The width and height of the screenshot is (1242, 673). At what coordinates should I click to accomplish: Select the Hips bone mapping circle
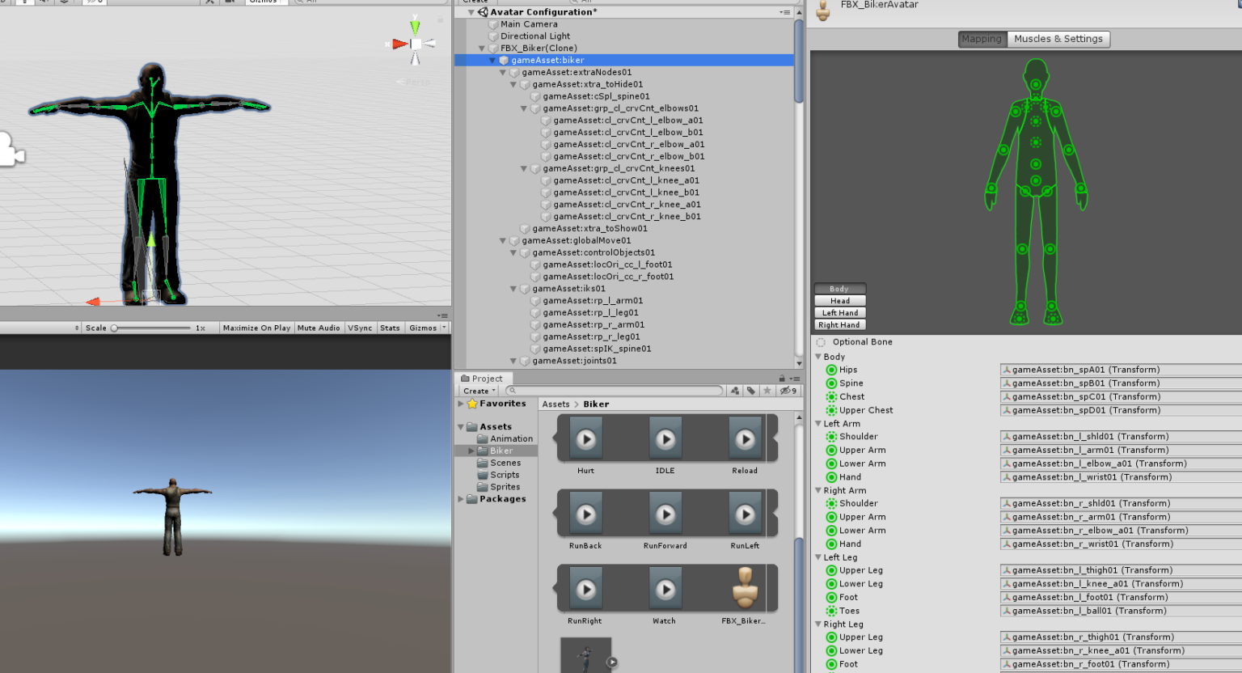(x=832, y=370)
